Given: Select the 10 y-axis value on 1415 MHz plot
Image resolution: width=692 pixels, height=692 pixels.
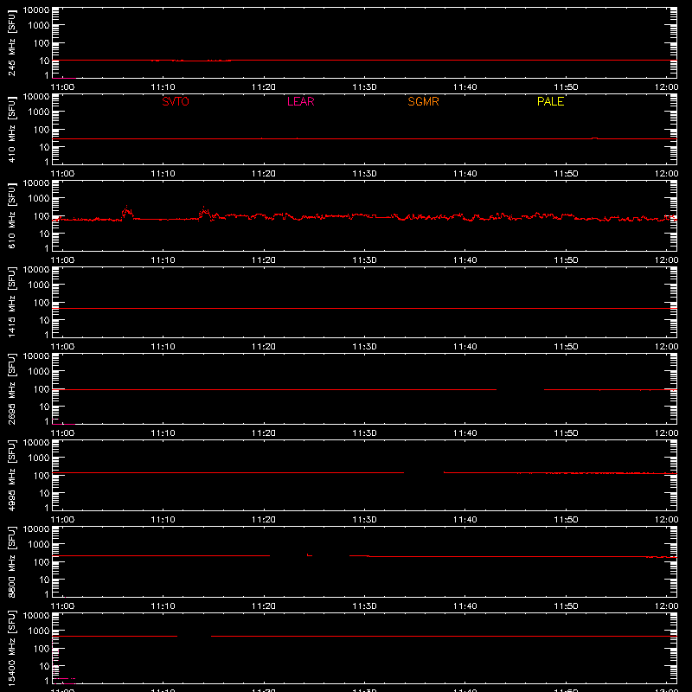Looking at the screenshot, I should click(44, 320).
